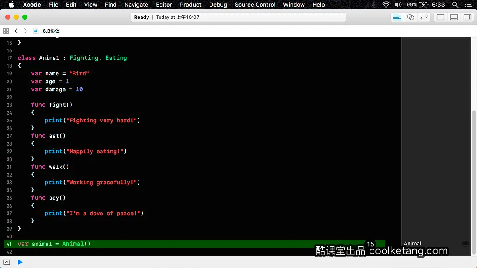Toggle the Debug area panel

[x=454, y=17]
